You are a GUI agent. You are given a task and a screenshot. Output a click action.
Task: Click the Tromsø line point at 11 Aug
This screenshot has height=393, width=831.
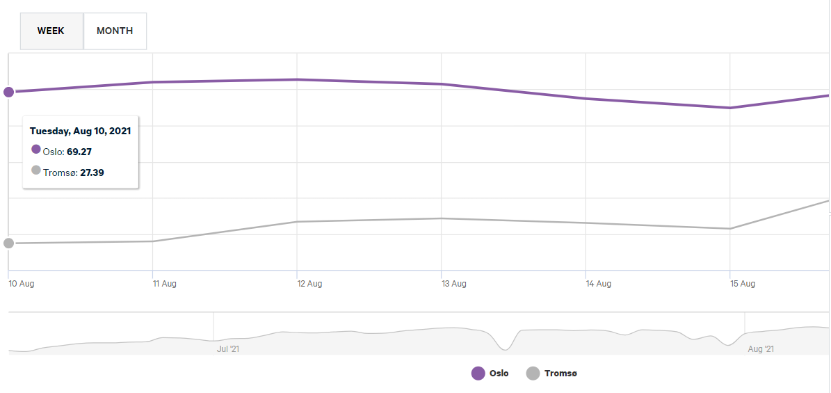coord(153,241)
